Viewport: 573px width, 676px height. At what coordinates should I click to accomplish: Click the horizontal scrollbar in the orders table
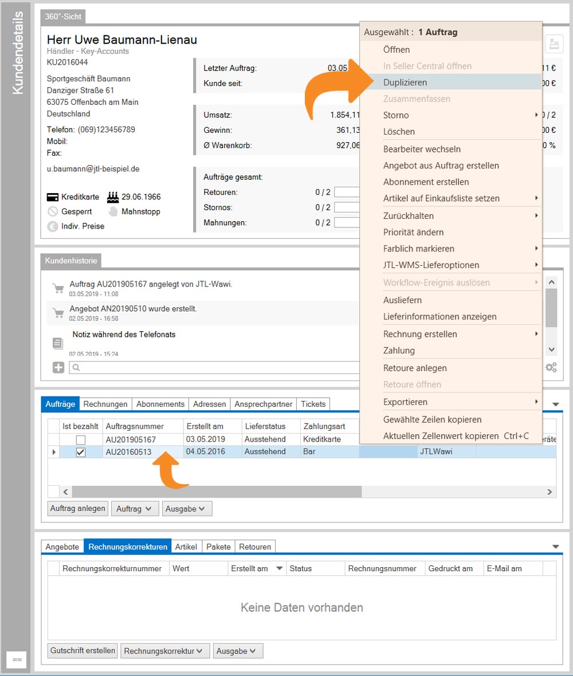217,492
